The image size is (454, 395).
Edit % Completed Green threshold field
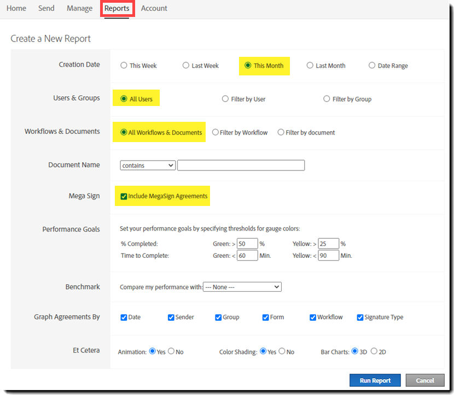click(x=247, y=244)
